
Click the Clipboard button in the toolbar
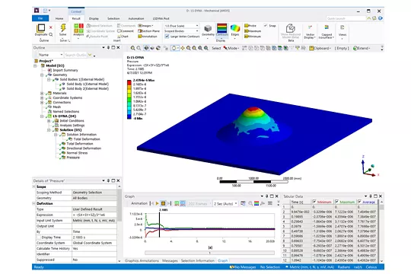(320, 48)
